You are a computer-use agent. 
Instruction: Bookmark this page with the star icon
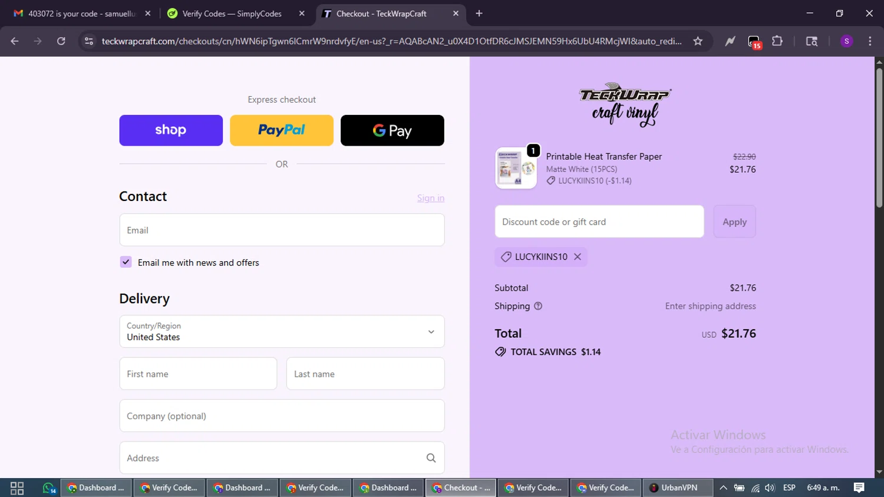[698, 41]
